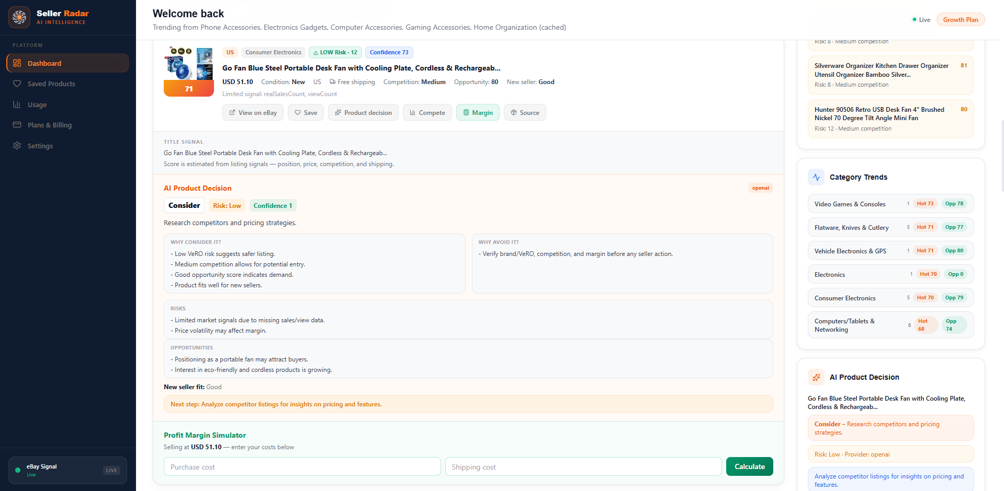
Task: Click the Dashboard grid icon
Action: click(x=17, y=63)
